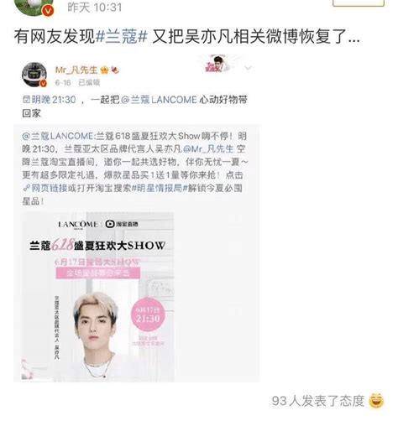Tap the orange verified V badge
The width and height of the screenshot is (398, 421).
48,11
